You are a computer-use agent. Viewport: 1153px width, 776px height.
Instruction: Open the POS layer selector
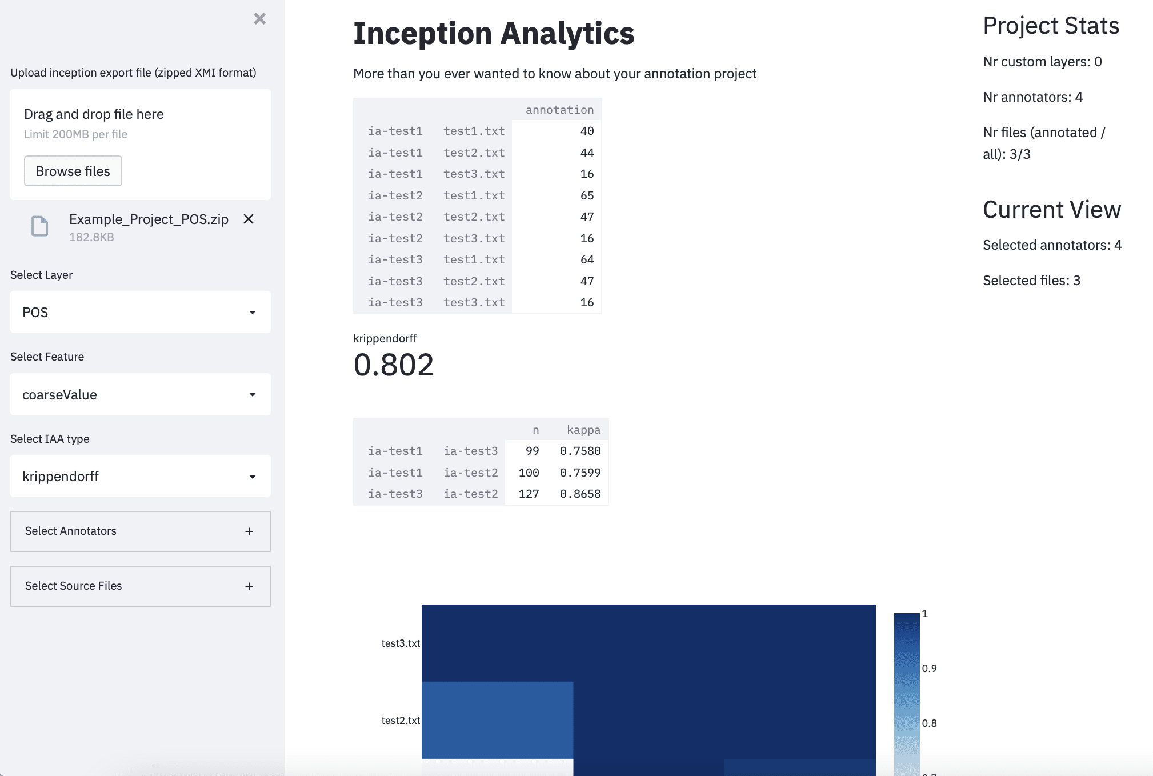140,312
